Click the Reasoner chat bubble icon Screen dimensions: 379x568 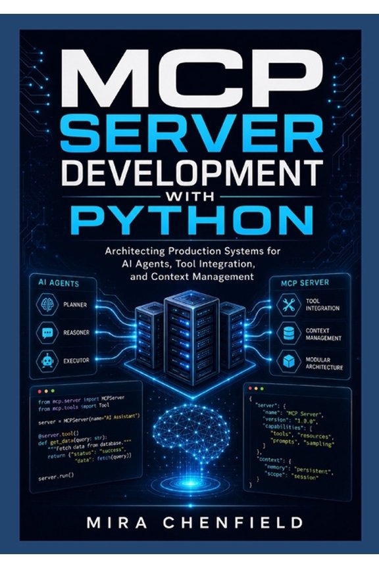[47, 332]
